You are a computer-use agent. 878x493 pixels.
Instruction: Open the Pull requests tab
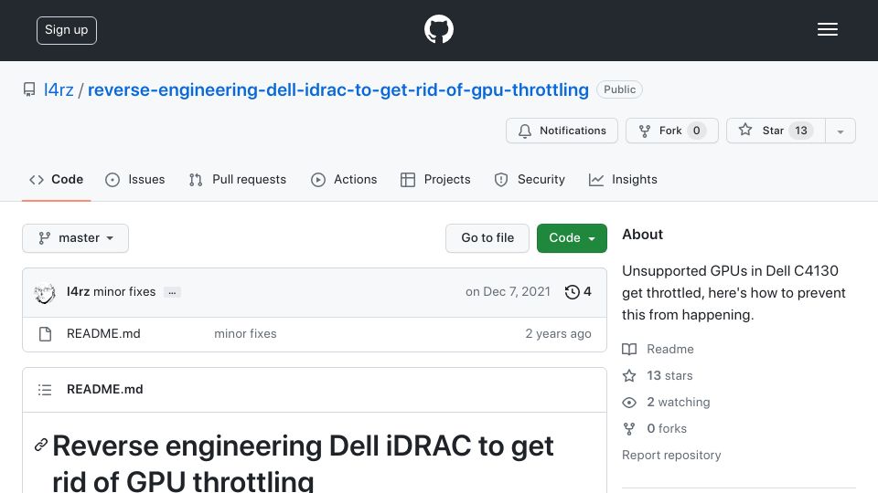(x=238, y=180)
